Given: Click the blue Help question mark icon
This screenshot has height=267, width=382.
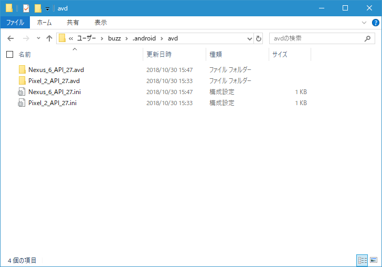Looking at the screenshot, I should pos(375,23).
